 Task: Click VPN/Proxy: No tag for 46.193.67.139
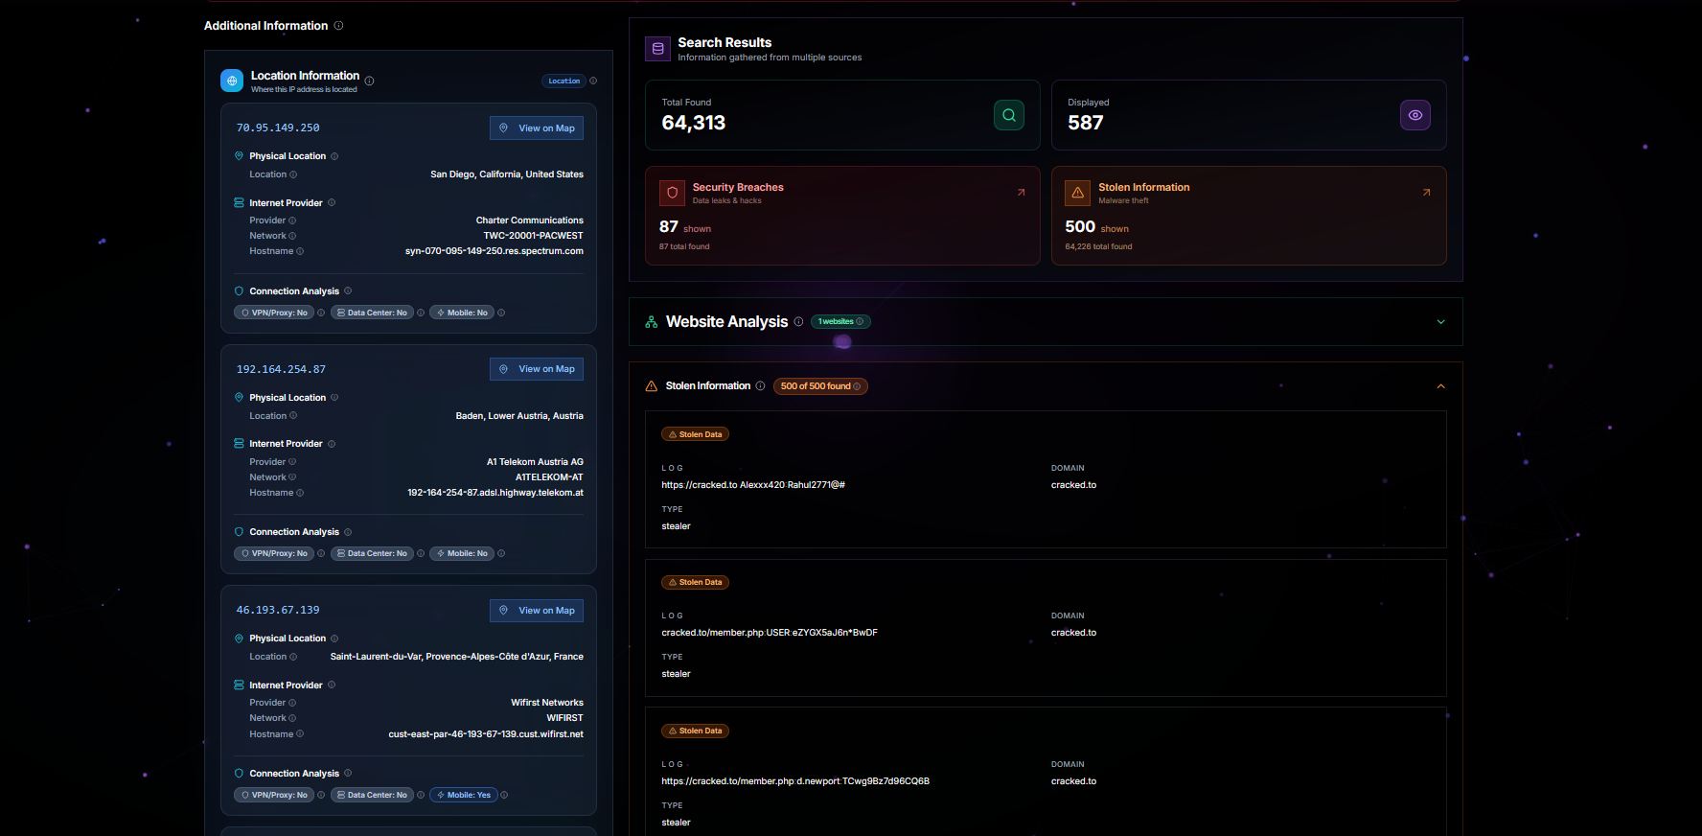pyautogui.click(x=274, y=795)
